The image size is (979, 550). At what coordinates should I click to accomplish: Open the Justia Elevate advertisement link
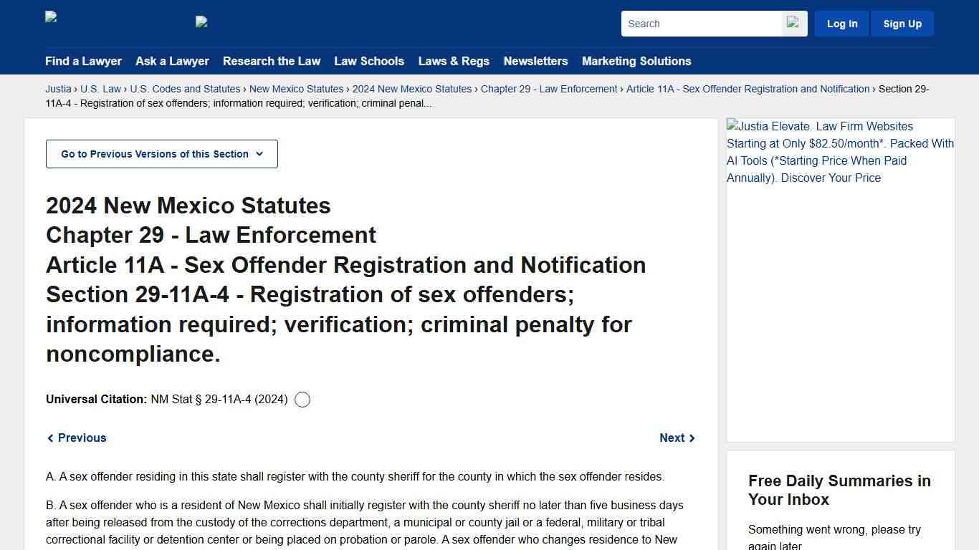840,152
